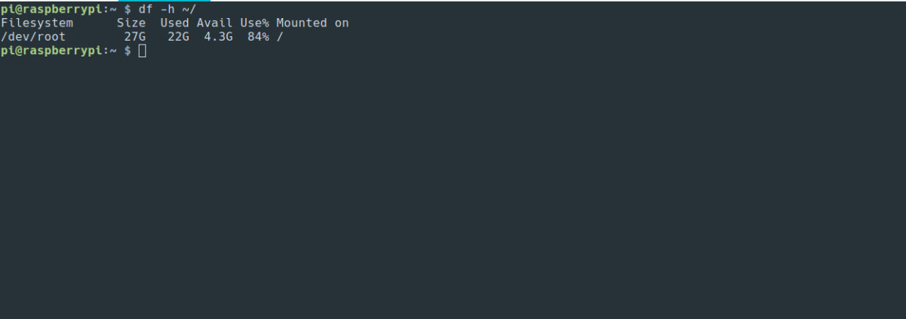
Task: Click the df command text
Action: (146, 9)
